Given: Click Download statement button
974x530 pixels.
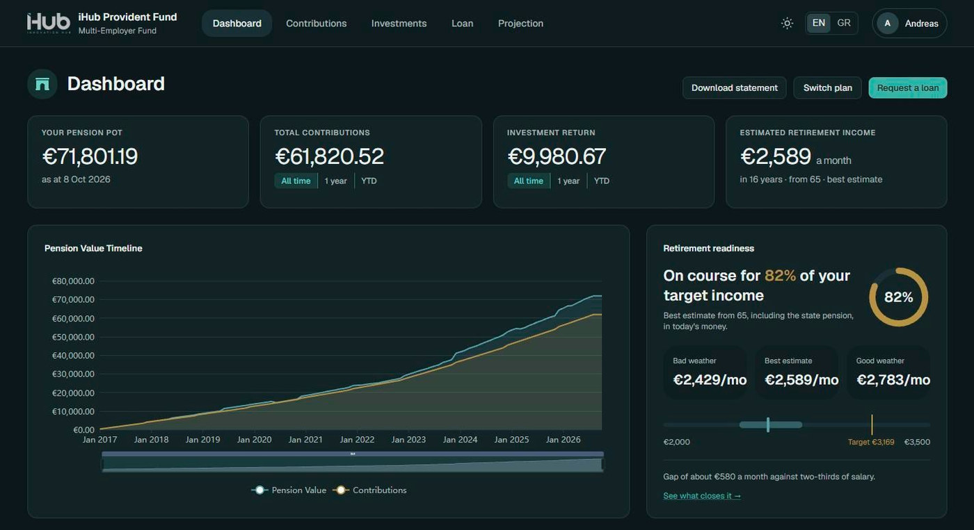Looking at the screenshot, I should pos(735,88).
